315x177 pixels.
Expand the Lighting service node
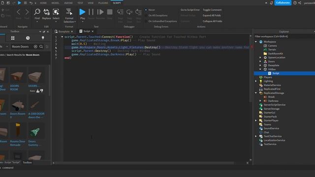point(256,81)
